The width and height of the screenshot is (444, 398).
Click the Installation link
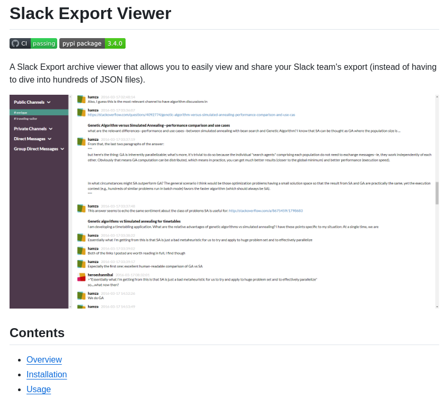tap(47, 374)
